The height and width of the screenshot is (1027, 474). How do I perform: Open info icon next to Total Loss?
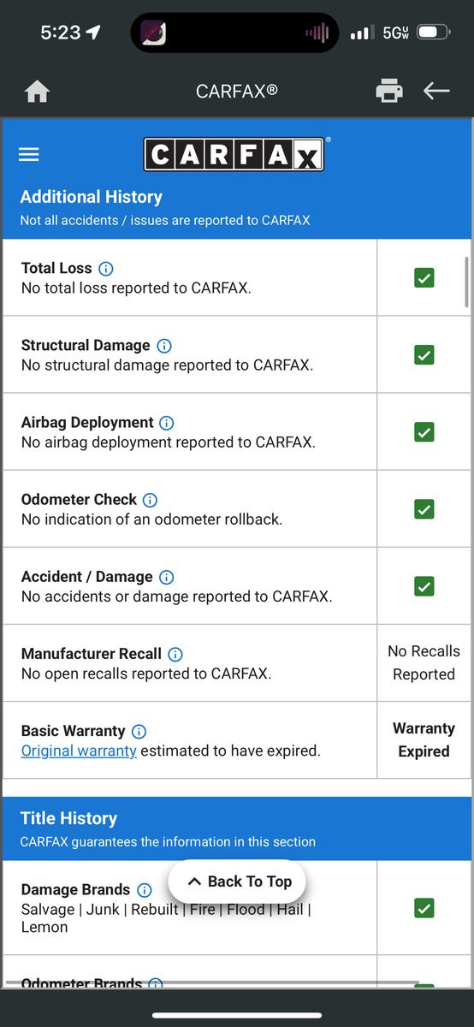[x=106, y=269]
